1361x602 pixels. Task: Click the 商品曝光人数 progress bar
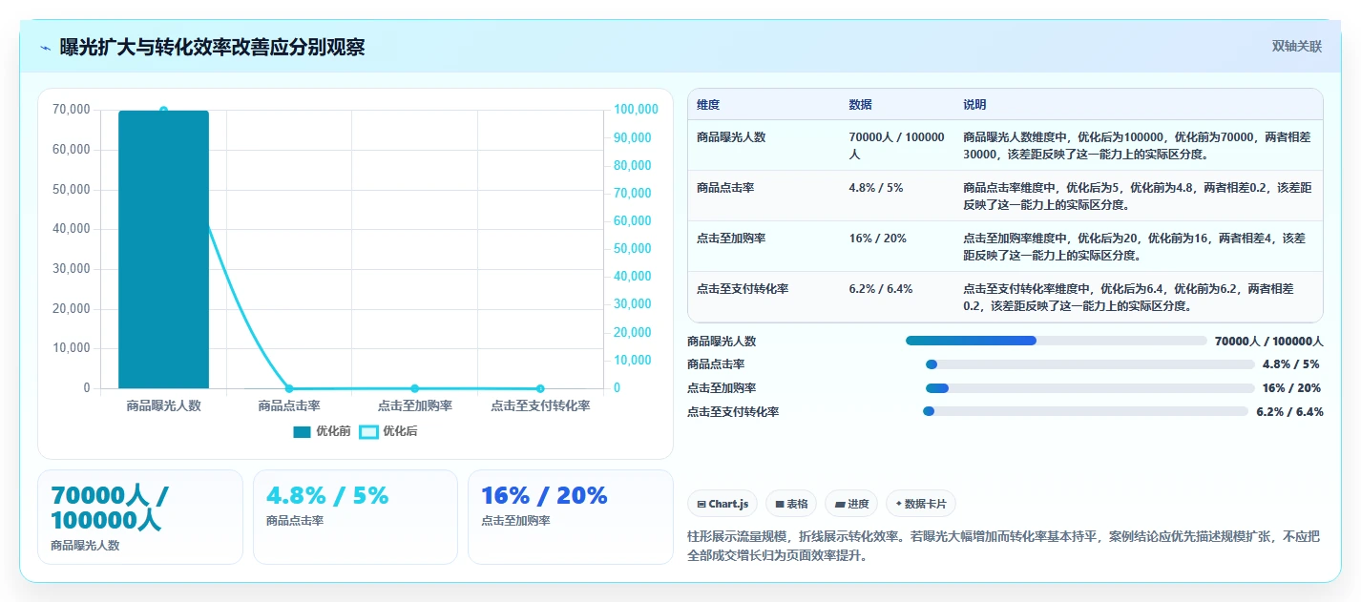click(x=1057, y=341)
